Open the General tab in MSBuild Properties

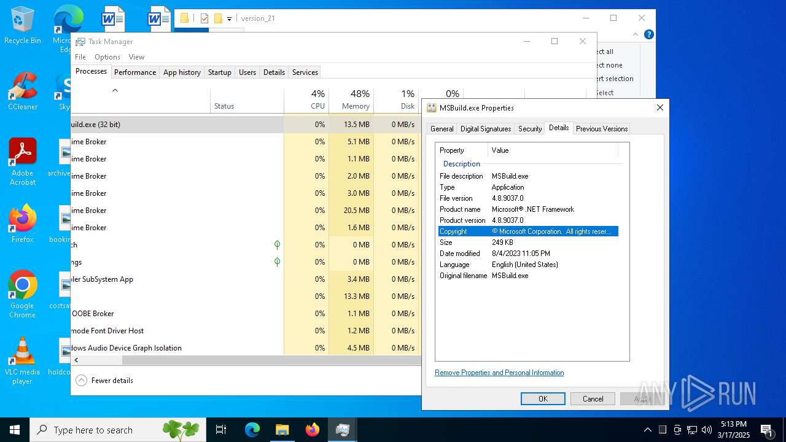[x=442, y=129]
